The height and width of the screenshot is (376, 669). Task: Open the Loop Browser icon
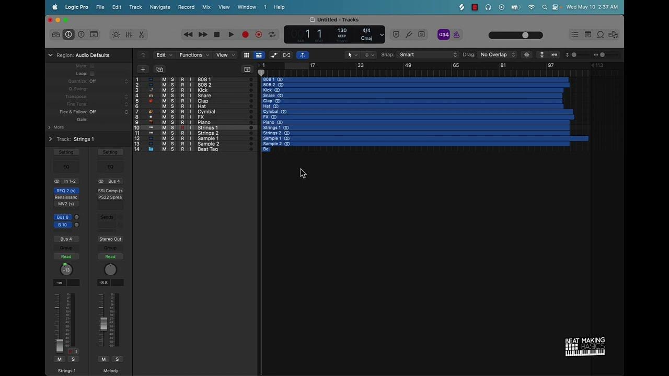601,34
